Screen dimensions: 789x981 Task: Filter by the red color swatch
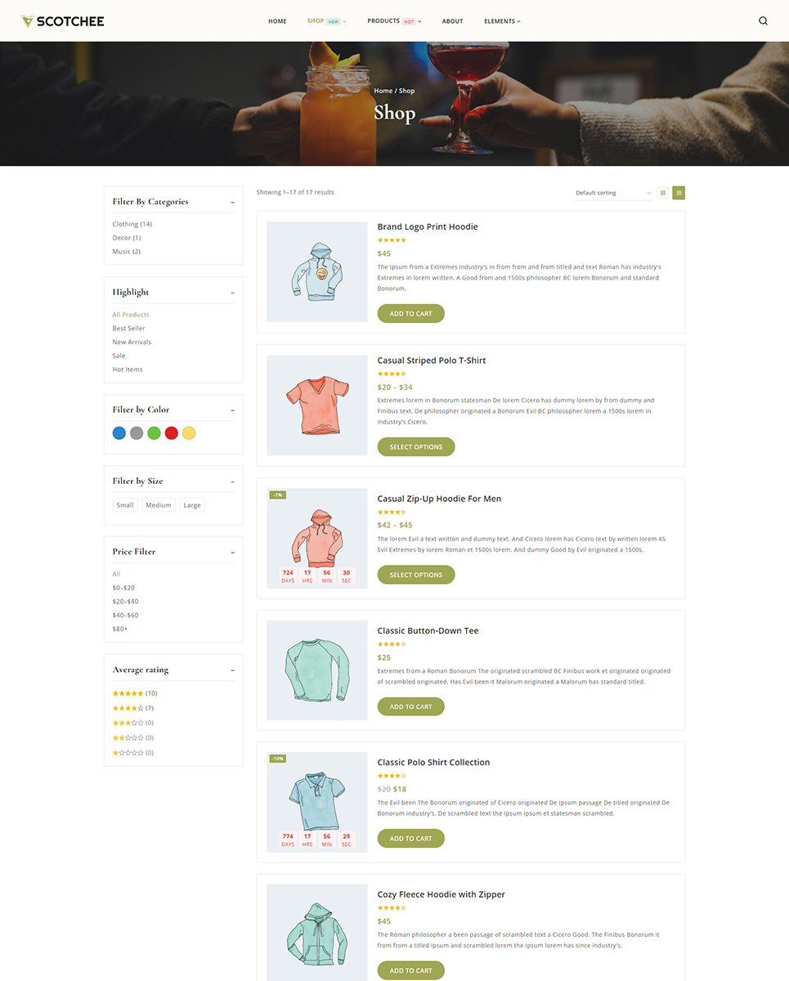click(171, 433)
